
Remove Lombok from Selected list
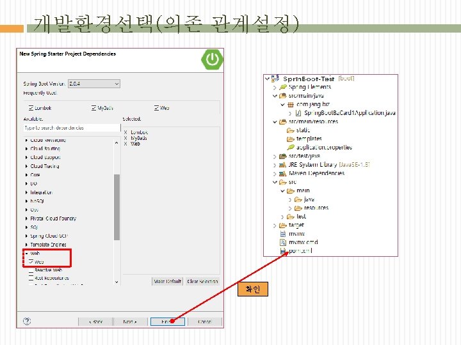(125, 132)
